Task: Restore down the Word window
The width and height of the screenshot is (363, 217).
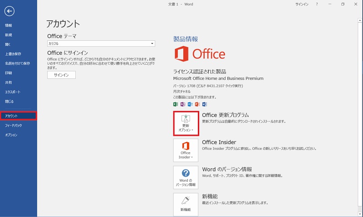Action: coord(343,4)
